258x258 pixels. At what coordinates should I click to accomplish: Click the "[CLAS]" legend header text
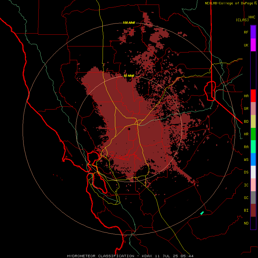pyautogui.click(x=242, y=20)
